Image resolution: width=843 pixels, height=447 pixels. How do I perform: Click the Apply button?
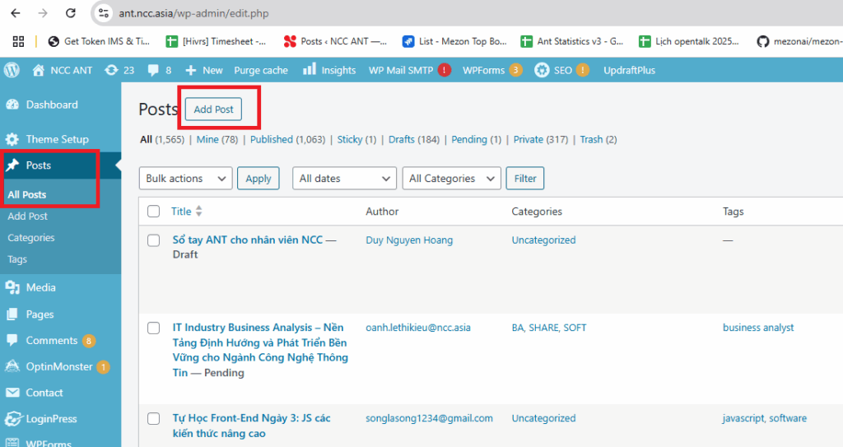pos(258,179)
